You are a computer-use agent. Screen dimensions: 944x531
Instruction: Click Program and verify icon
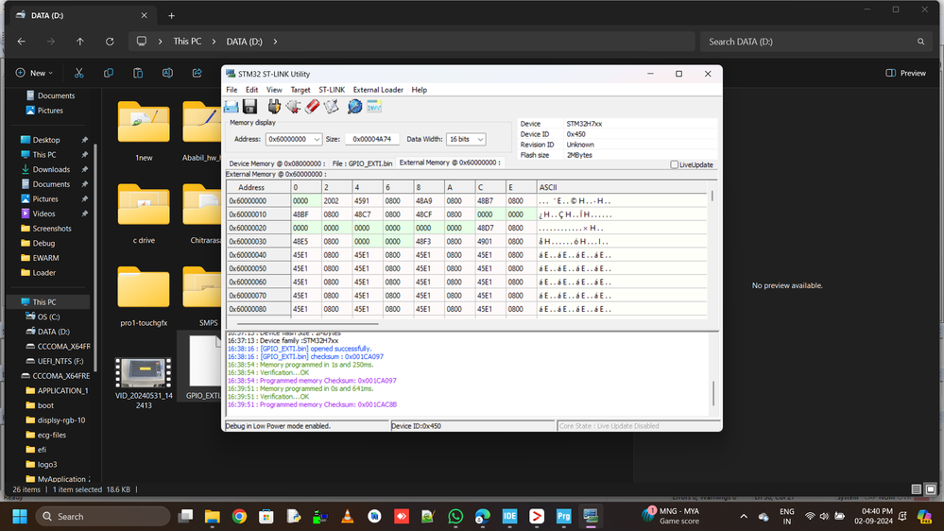pyautogui.click(x=331, y=107)
